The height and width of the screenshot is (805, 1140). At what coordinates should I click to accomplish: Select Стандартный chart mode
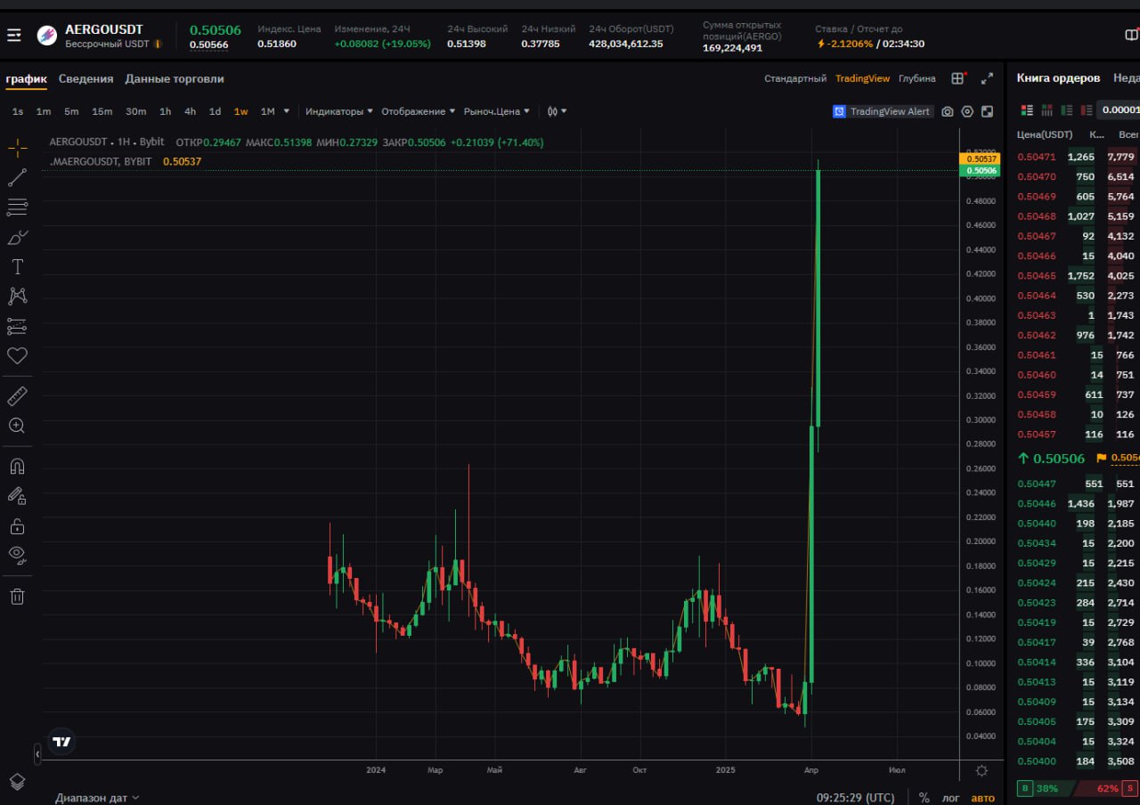click(x=795, y=78)
